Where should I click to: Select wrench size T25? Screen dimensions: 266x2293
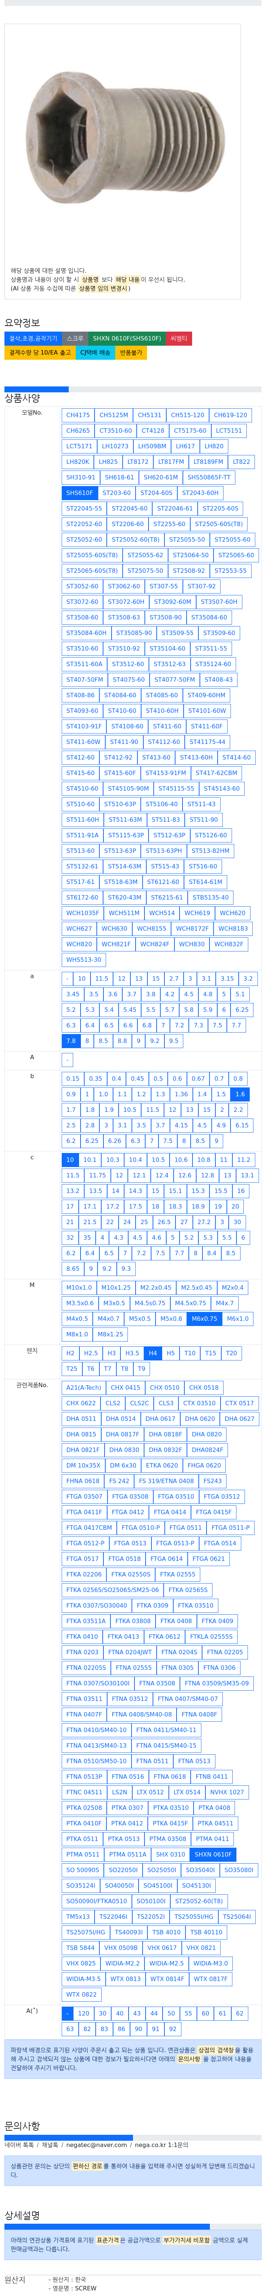pos(72,1369)
